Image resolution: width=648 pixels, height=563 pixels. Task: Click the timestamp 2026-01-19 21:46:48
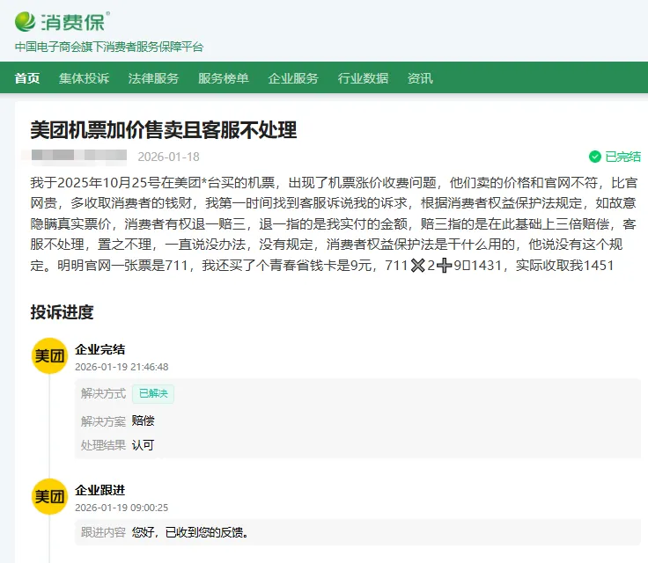pyautogui.click(x=121, y=367)
